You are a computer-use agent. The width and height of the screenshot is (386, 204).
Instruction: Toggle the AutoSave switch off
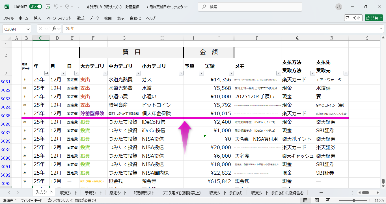(36, 7)
